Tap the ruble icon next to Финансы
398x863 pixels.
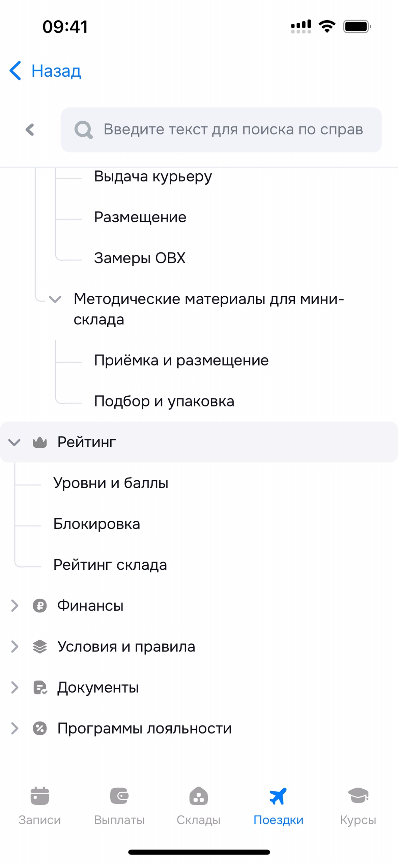(39, 606)
